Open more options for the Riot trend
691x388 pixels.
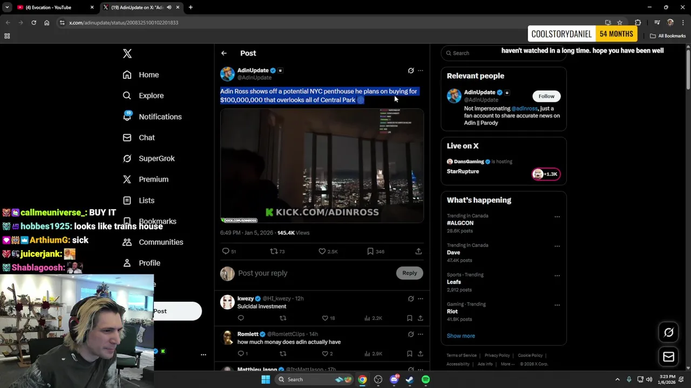[557, 305]
